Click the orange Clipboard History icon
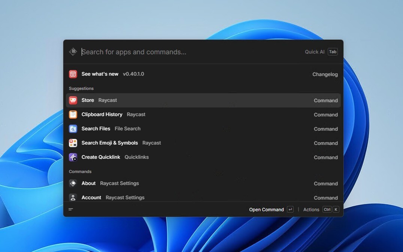Screen dimensions: 403x252 (73, 115)
